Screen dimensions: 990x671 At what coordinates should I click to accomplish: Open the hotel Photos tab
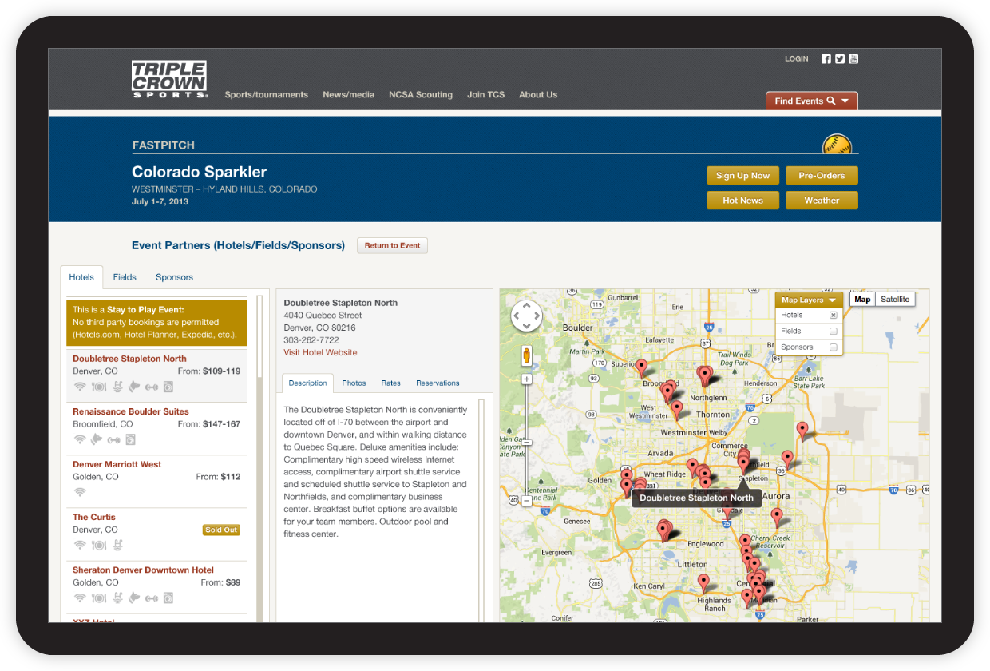tap(354, 383)
